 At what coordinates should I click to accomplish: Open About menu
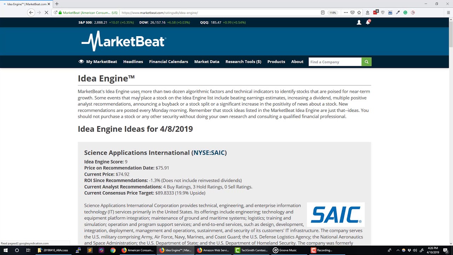(x=297, y=62)
